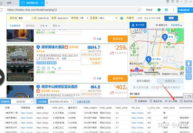Viewport: 193px width, 133px height.
Task: Click the blue 搜索 button
Action: (171, 18)
